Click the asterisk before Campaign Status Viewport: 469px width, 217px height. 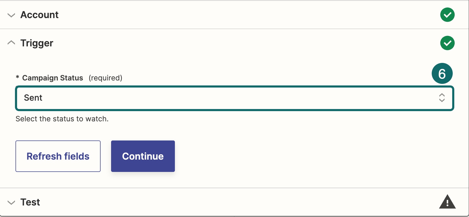coord(17,77)
